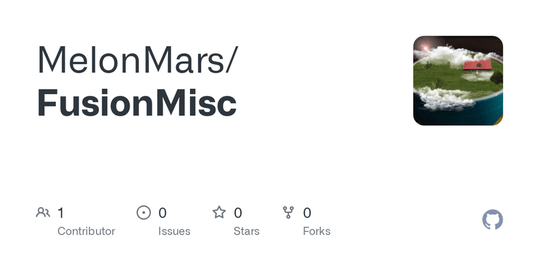Select the zero count above Forks

[307, 212]
